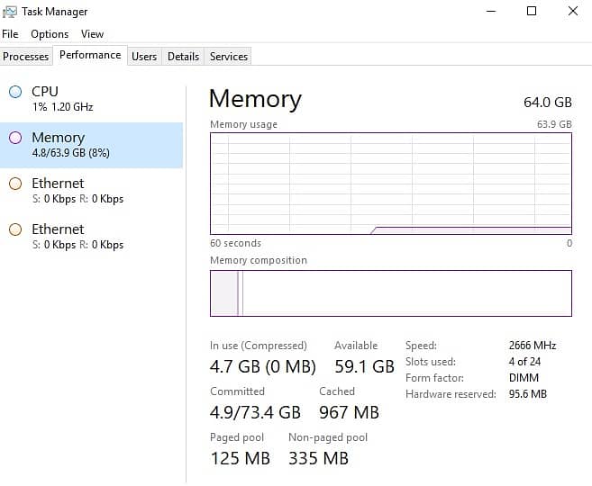592x486 pixels.
Task: Click the Memory usage label
Action: tap(243, 124)
